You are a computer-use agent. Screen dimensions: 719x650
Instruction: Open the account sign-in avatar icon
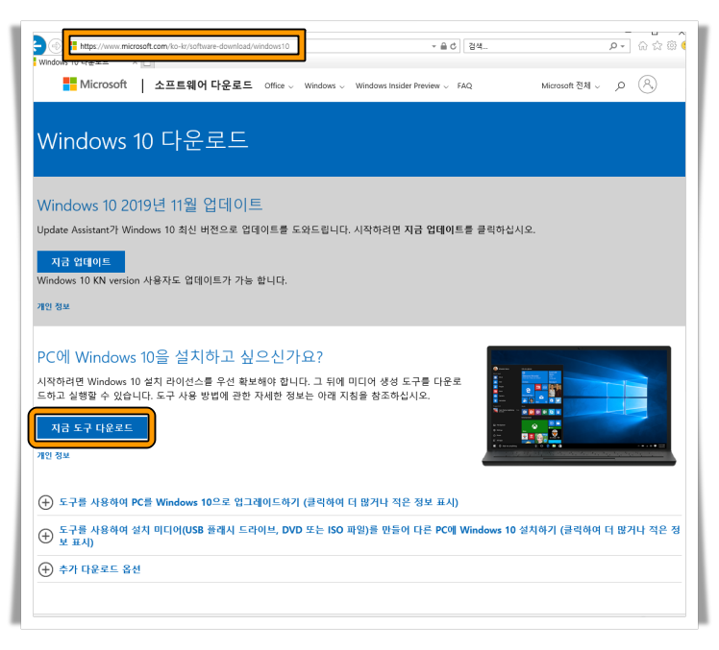[x=647, y=84]
